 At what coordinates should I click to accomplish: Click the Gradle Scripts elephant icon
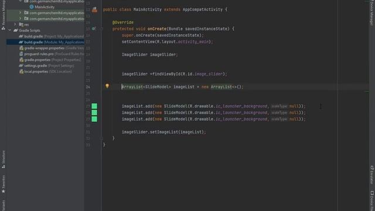(x=16, y=30)
